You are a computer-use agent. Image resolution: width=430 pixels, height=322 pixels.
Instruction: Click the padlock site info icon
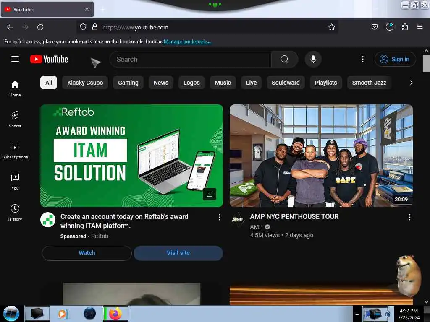(94, 27)
